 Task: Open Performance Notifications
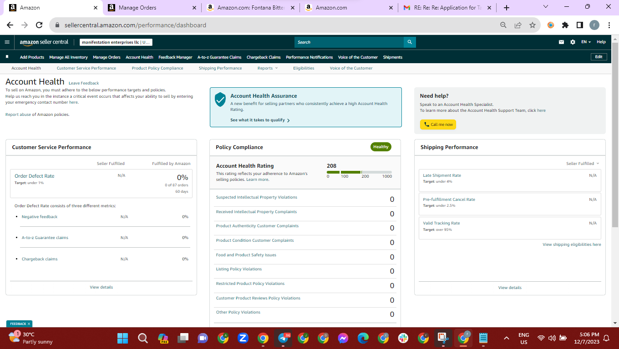click(309, 57)
